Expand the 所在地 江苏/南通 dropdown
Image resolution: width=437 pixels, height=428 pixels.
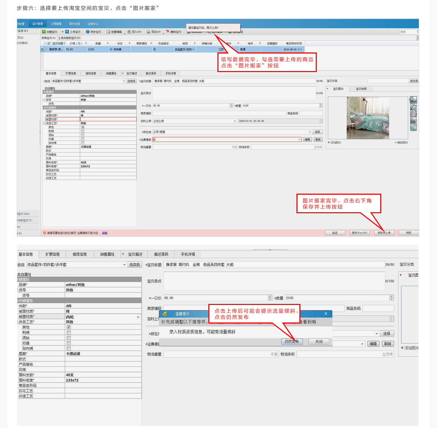point(310,132)
